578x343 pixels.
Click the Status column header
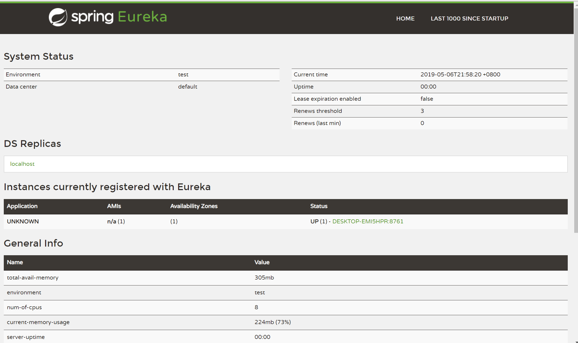point(319,206)
